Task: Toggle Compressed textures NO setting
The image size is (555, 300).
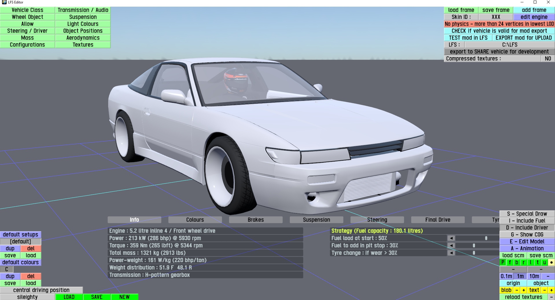Action: pos(548,59)
